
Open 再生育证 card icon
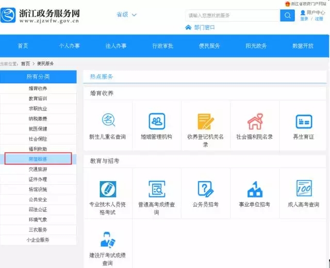click(304, 121)
